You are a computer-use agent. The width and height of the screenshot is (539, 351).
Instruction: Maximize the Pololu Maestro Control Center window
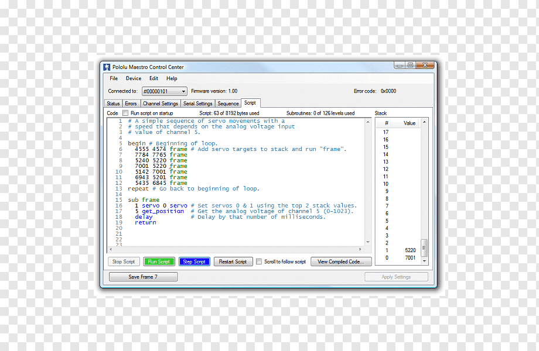411,65
